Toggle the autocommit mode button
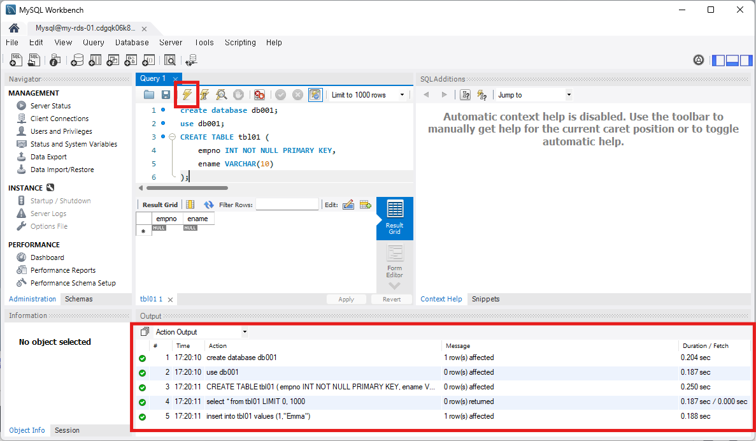This screenshot has height=441, width=756. pos(315,94)
